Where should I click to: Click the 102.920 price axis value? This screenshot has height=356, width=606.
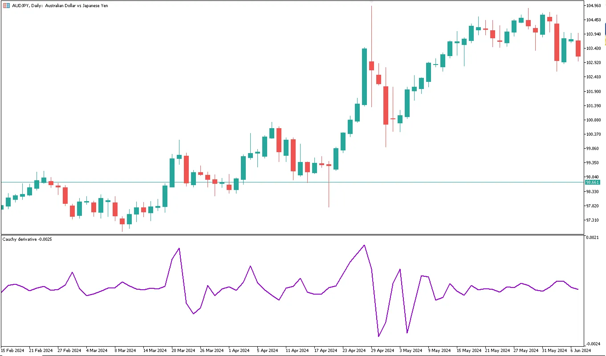[x=594, y=63]
